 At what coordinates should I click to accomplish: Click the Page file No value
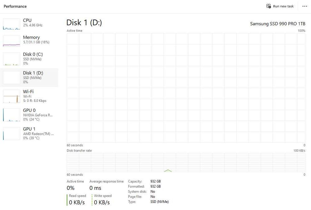tap(153, 197)
